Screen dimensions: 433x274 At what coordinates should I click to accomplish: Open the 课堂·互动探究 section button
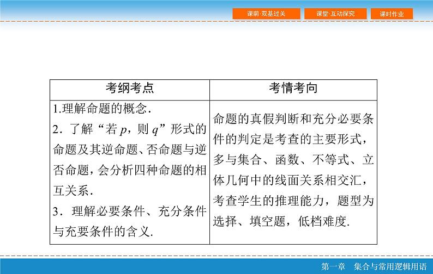click(x=335, y=14)
